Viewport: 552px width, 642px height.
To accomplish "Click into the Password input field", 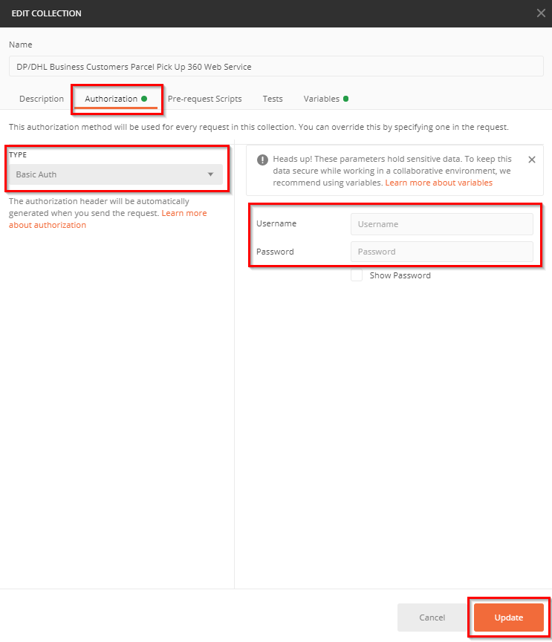I will coord(441,252).
